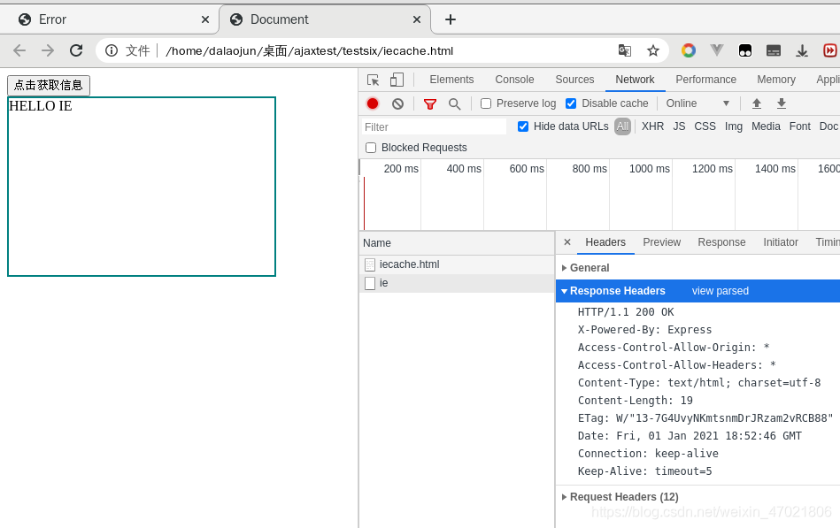Activate the inspect element picker
Screen dimensions: 840x528
coord(374,80)
